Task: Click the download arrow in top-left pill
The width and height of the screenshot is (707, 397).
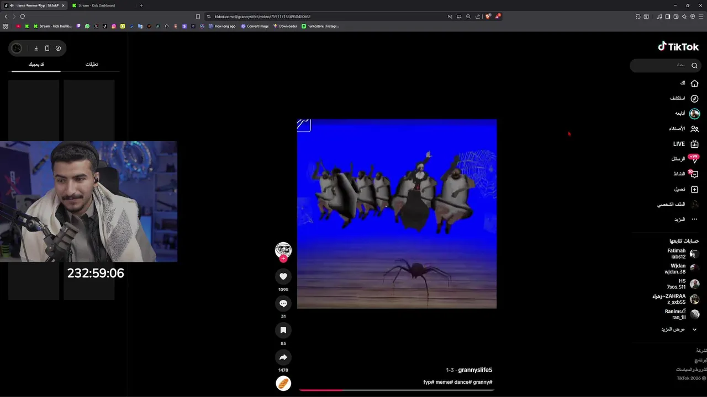Action: [x=36, y=48]
